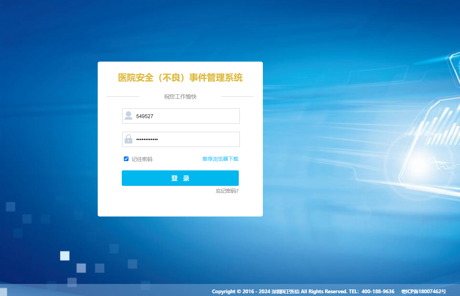Focus the masked password input field
Image resolution: width=460 pixels, height=296 pixels.
coord(186,139)
